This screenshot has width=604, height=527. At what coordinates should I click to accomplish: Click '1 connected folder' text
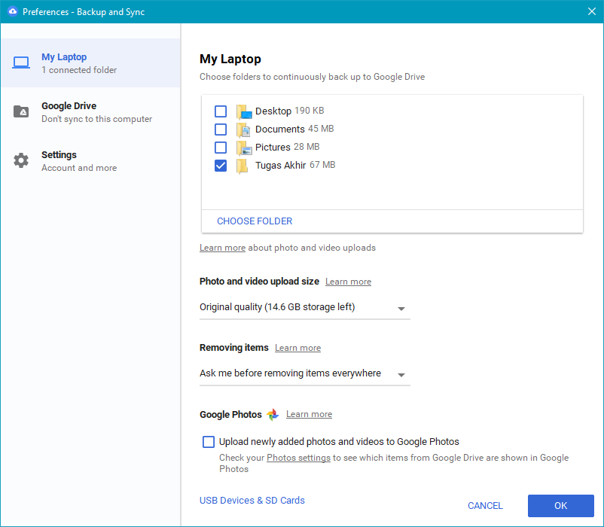79,70
